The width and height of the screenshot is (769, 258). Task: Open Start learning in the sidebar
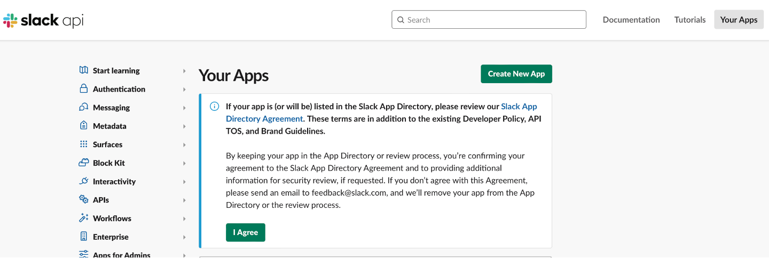point(116,70)
